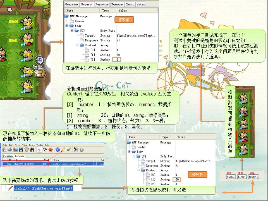Toggle the red Record button in toolbar
Viewport: 268px width, 201px height.
[x=39, y=150]
